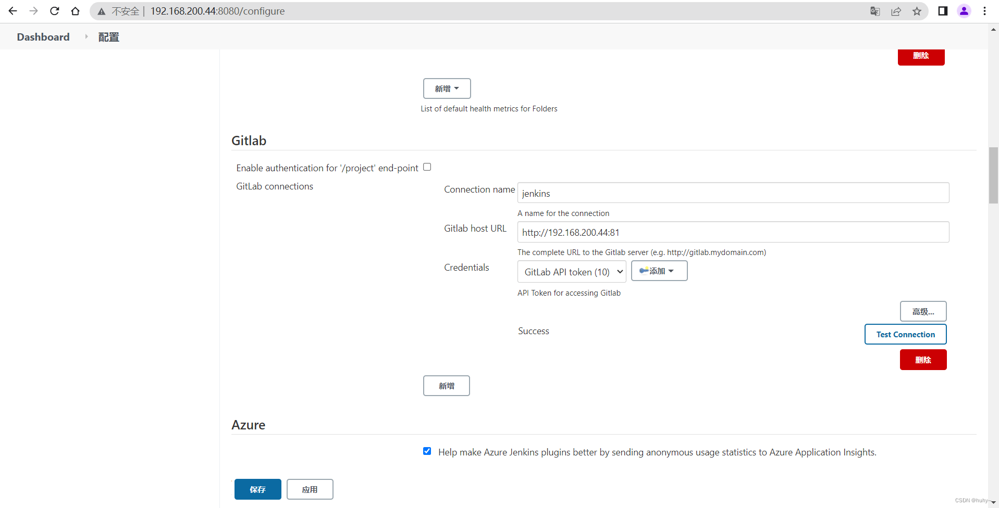This screenshot has height=508, width=999.
Task: Enable authentication for '/project' end-point
Action: pyautogui.click(x=427, y=167)
